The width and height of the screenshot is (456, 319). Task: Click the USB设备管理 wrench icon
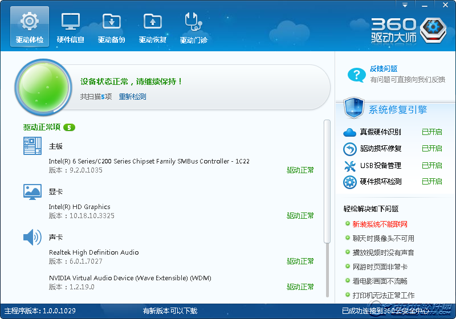click(x=349, y=166)
